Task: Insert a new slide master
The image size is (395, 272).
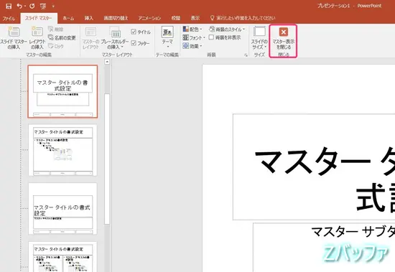Action: point(14,38)
